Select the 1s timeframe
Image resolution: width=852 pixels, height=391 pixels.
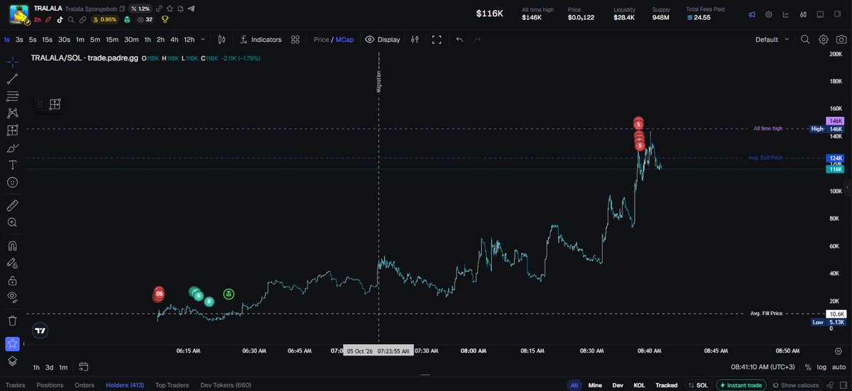[x=7, y=40]
